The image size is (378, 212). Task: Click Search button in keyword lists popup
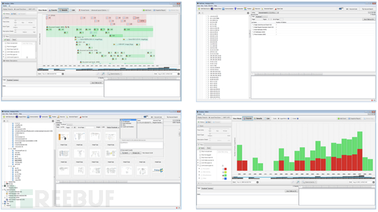125,153
